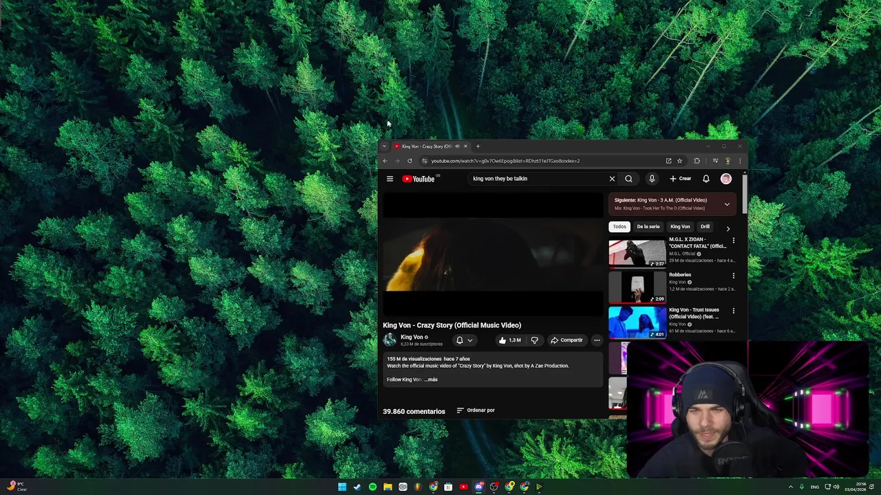Show more filter chips with right arrow
This screenshot has width=881, height=495.
[728, 228]
